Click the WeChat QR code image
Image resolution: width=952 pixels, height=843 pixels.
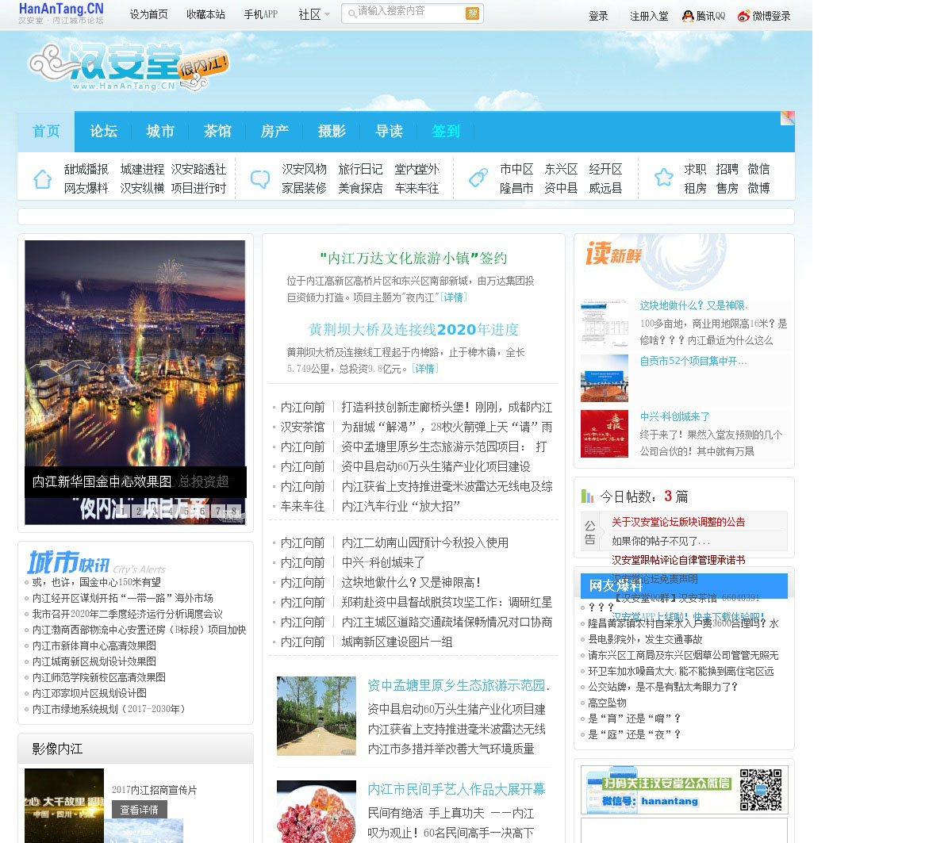760,789
